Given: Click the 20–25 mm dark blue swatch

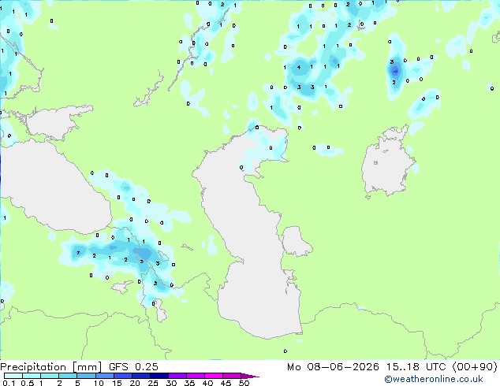Looking at the screenshot, I should 140,376.
